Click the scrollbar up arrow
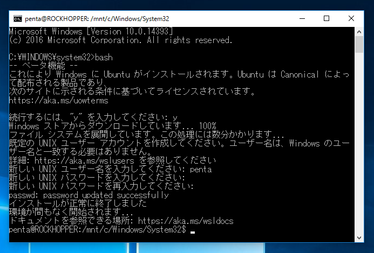Image resolution: width=374 pixels, height=253 pixels. pos(359,32)
